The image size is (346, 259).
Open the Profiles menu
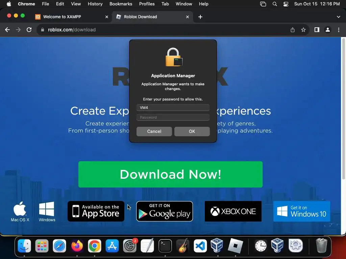147,4
